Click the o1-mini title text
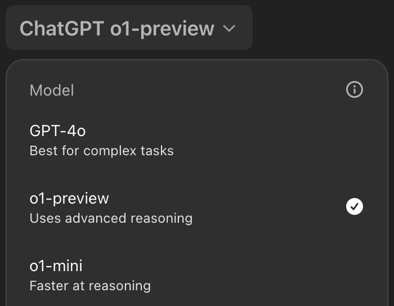This screenshot has height=306, width=394. [x=56, y=265]
